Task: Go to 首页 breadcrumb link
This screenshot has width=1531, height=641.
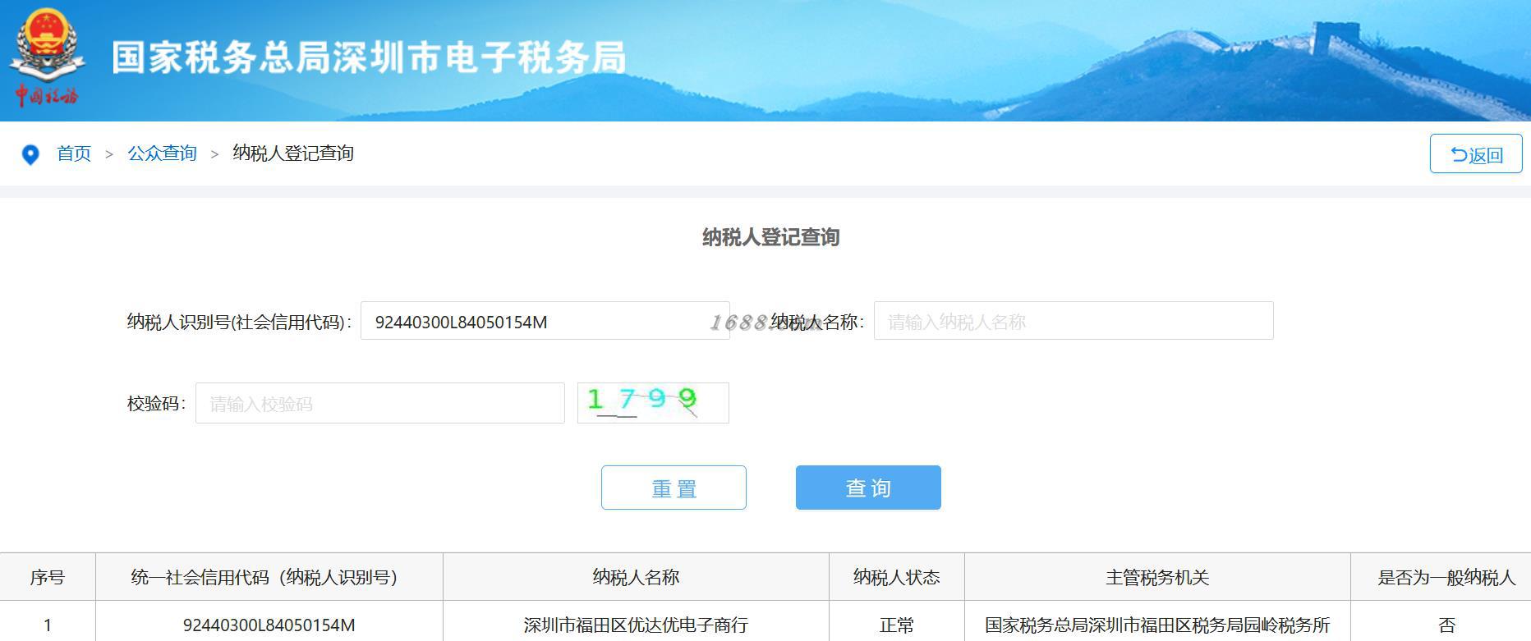Action: (74, 153)
